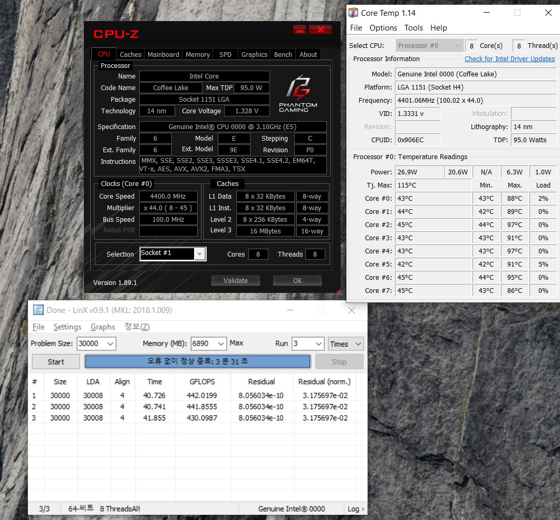Open the Tools menu in Core Temp

coord(413,28)
